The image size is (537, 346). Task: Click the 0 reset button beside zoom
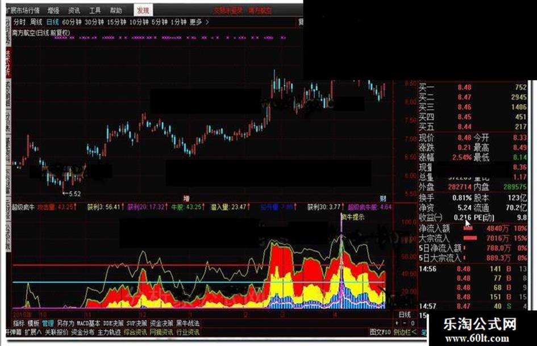coord(413,323)
